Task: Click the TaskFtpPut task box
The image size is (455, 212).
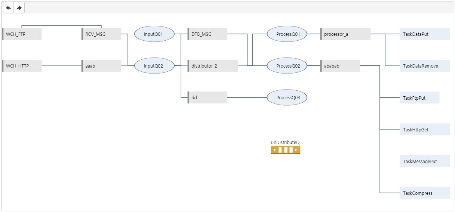Action: pyautogui.click(x=419, y=98)
